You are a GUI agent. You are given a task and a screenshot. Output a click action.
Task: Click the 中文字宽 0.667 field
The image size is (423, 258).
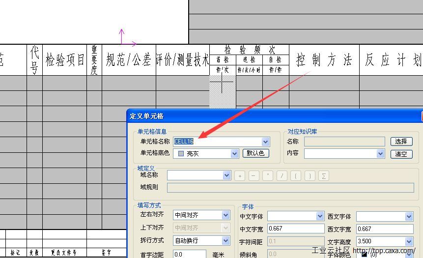[x=296, y=229]
